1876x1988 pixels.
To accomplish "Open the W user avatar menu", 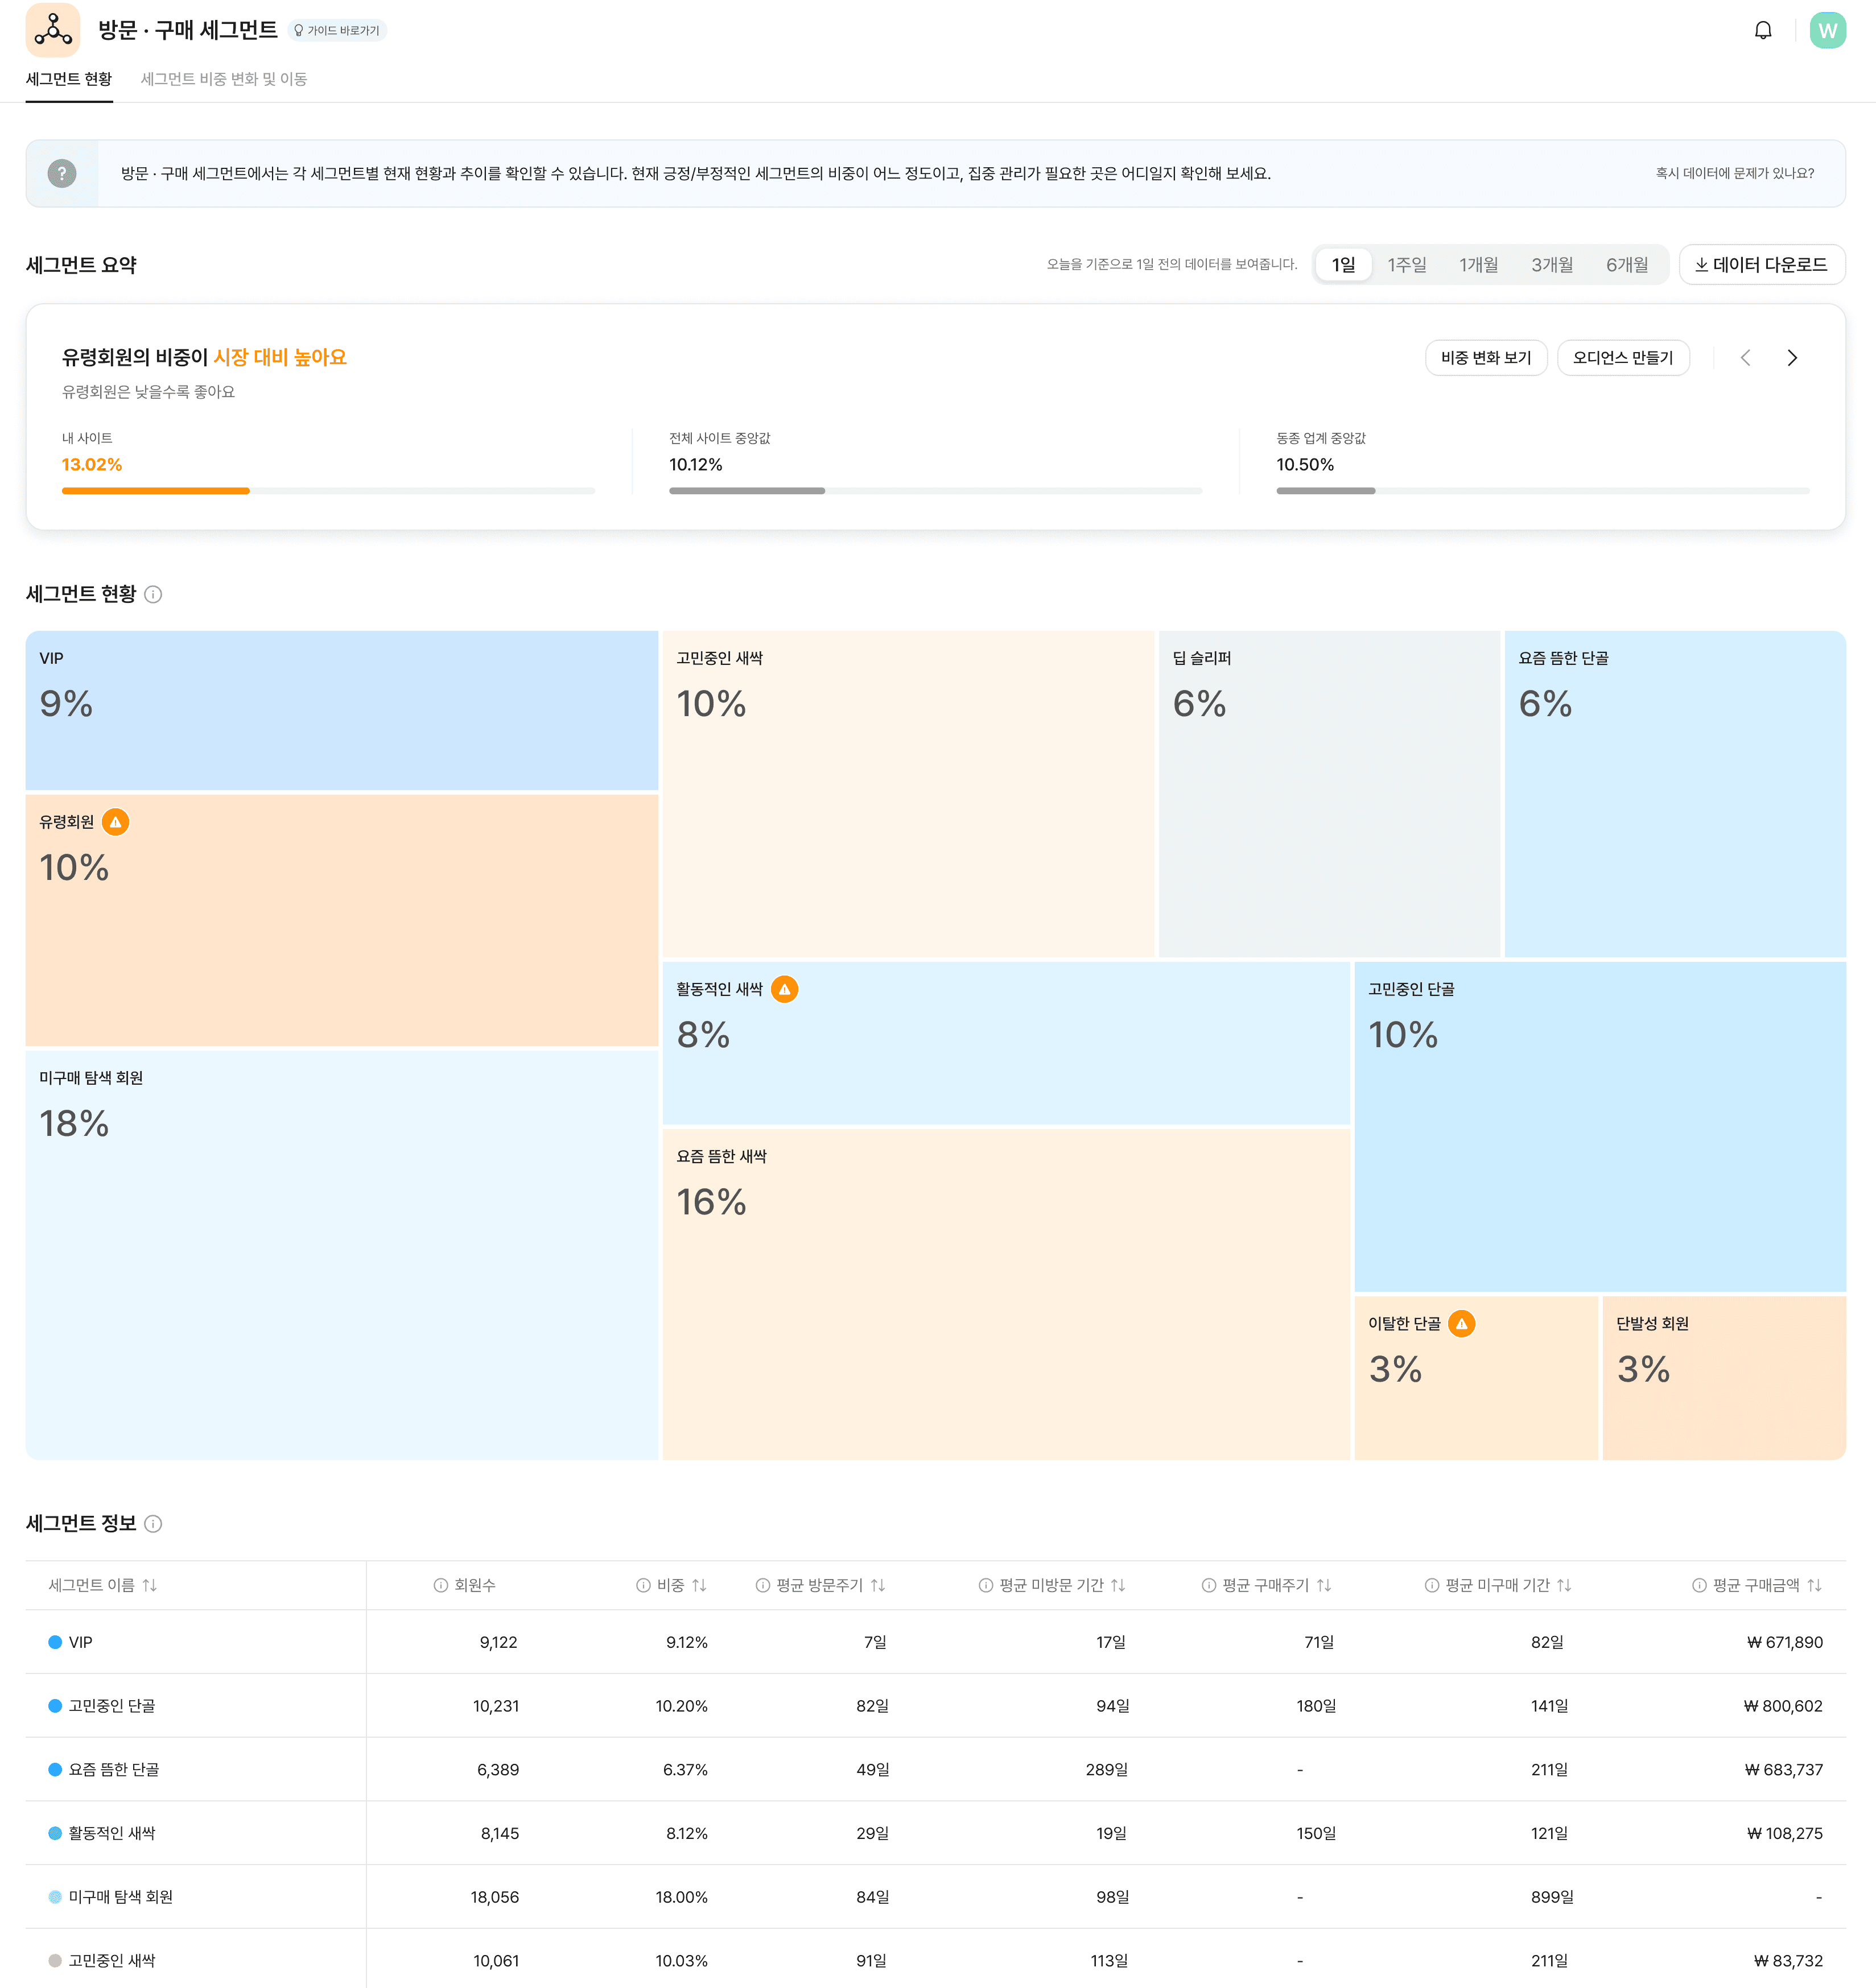I will click(1827, 30).
